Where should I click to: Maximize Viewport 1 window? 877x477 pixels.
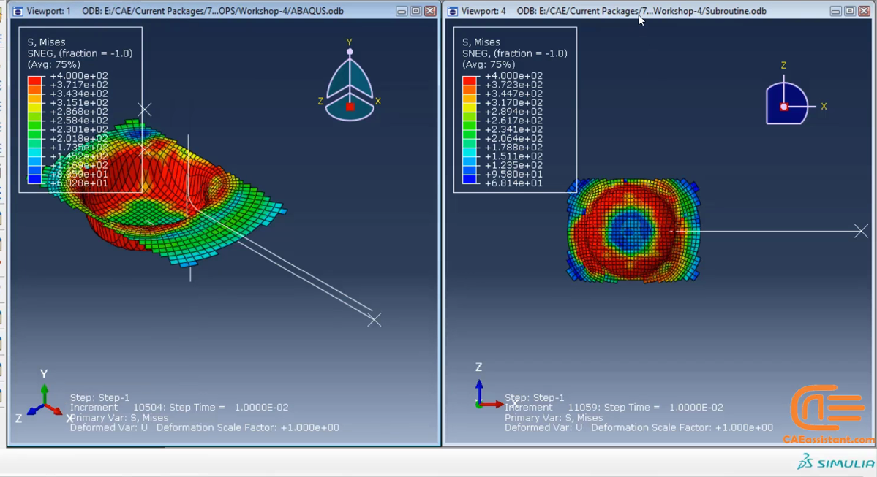[416, 11]
